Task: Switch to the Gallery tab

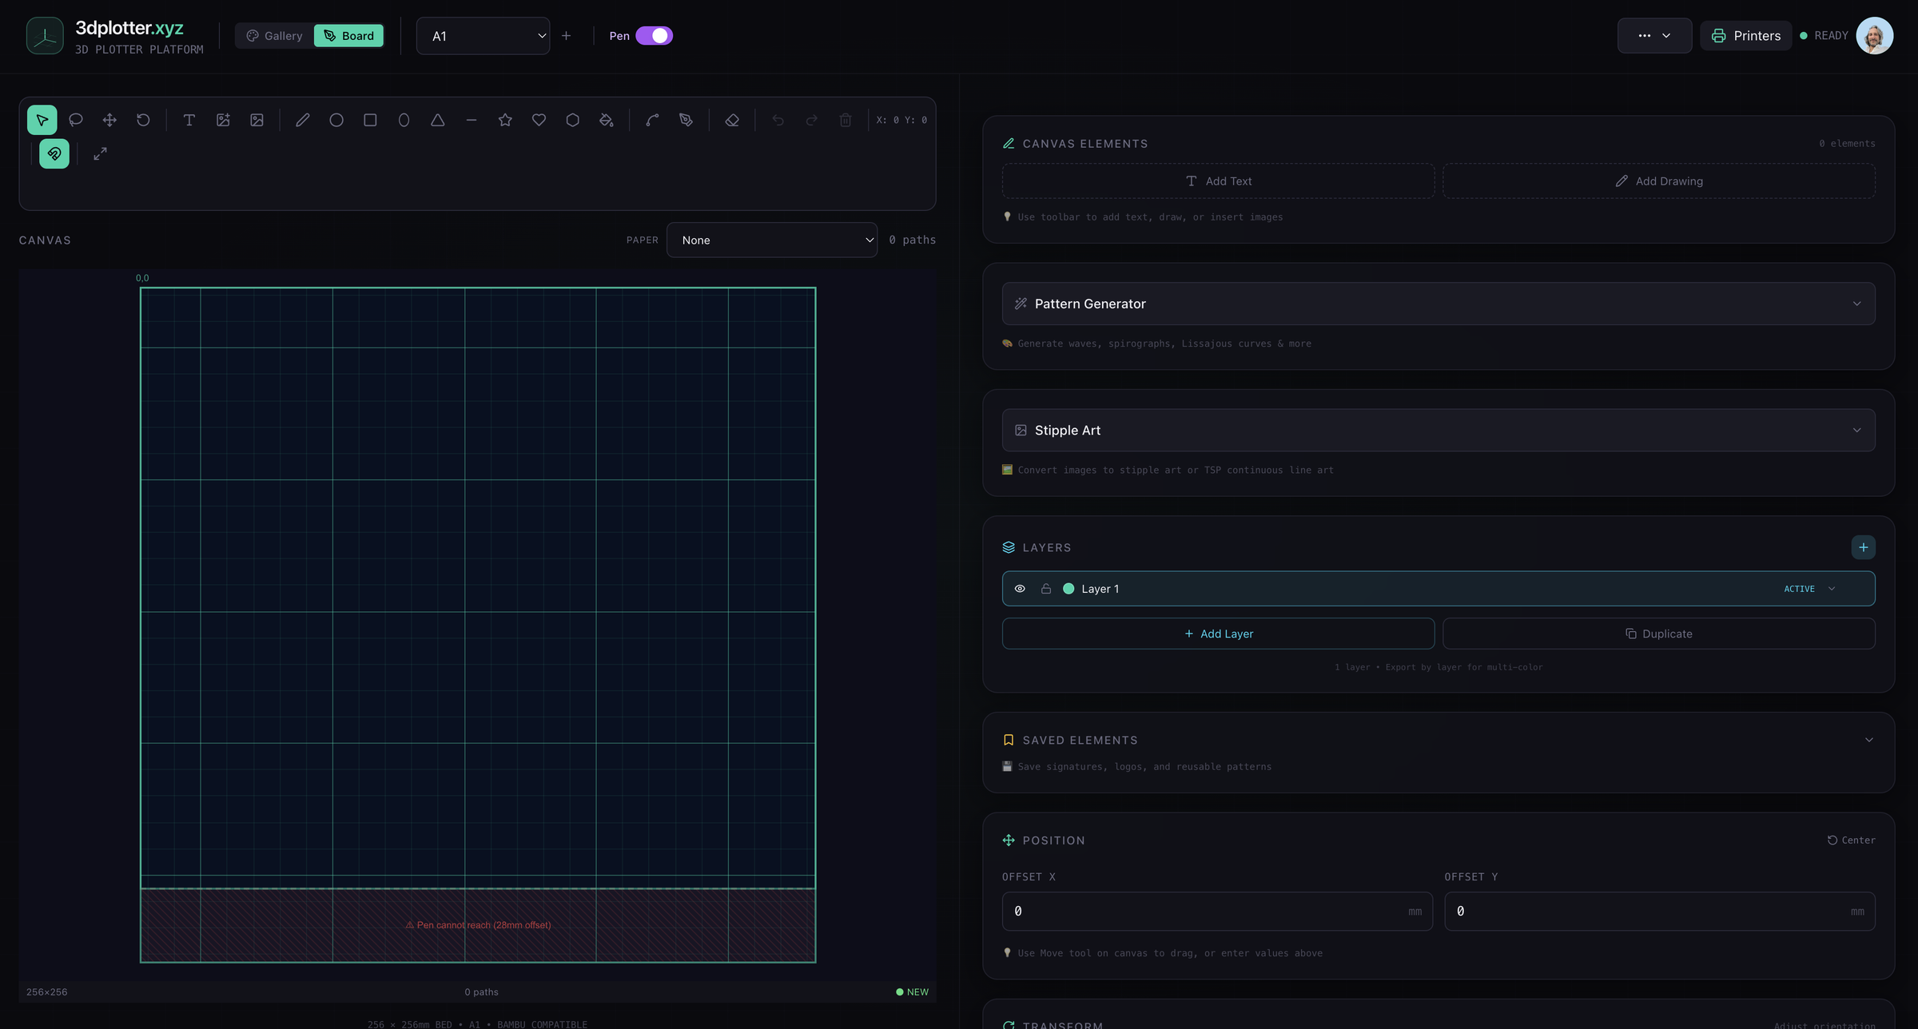Action: tap(275, 36)
